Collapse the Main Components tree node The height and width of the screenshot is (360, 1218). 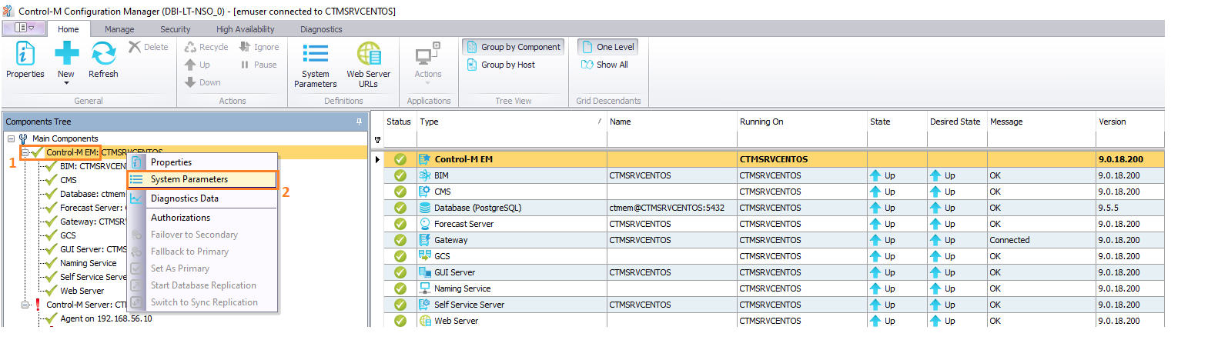pos(12,138)
